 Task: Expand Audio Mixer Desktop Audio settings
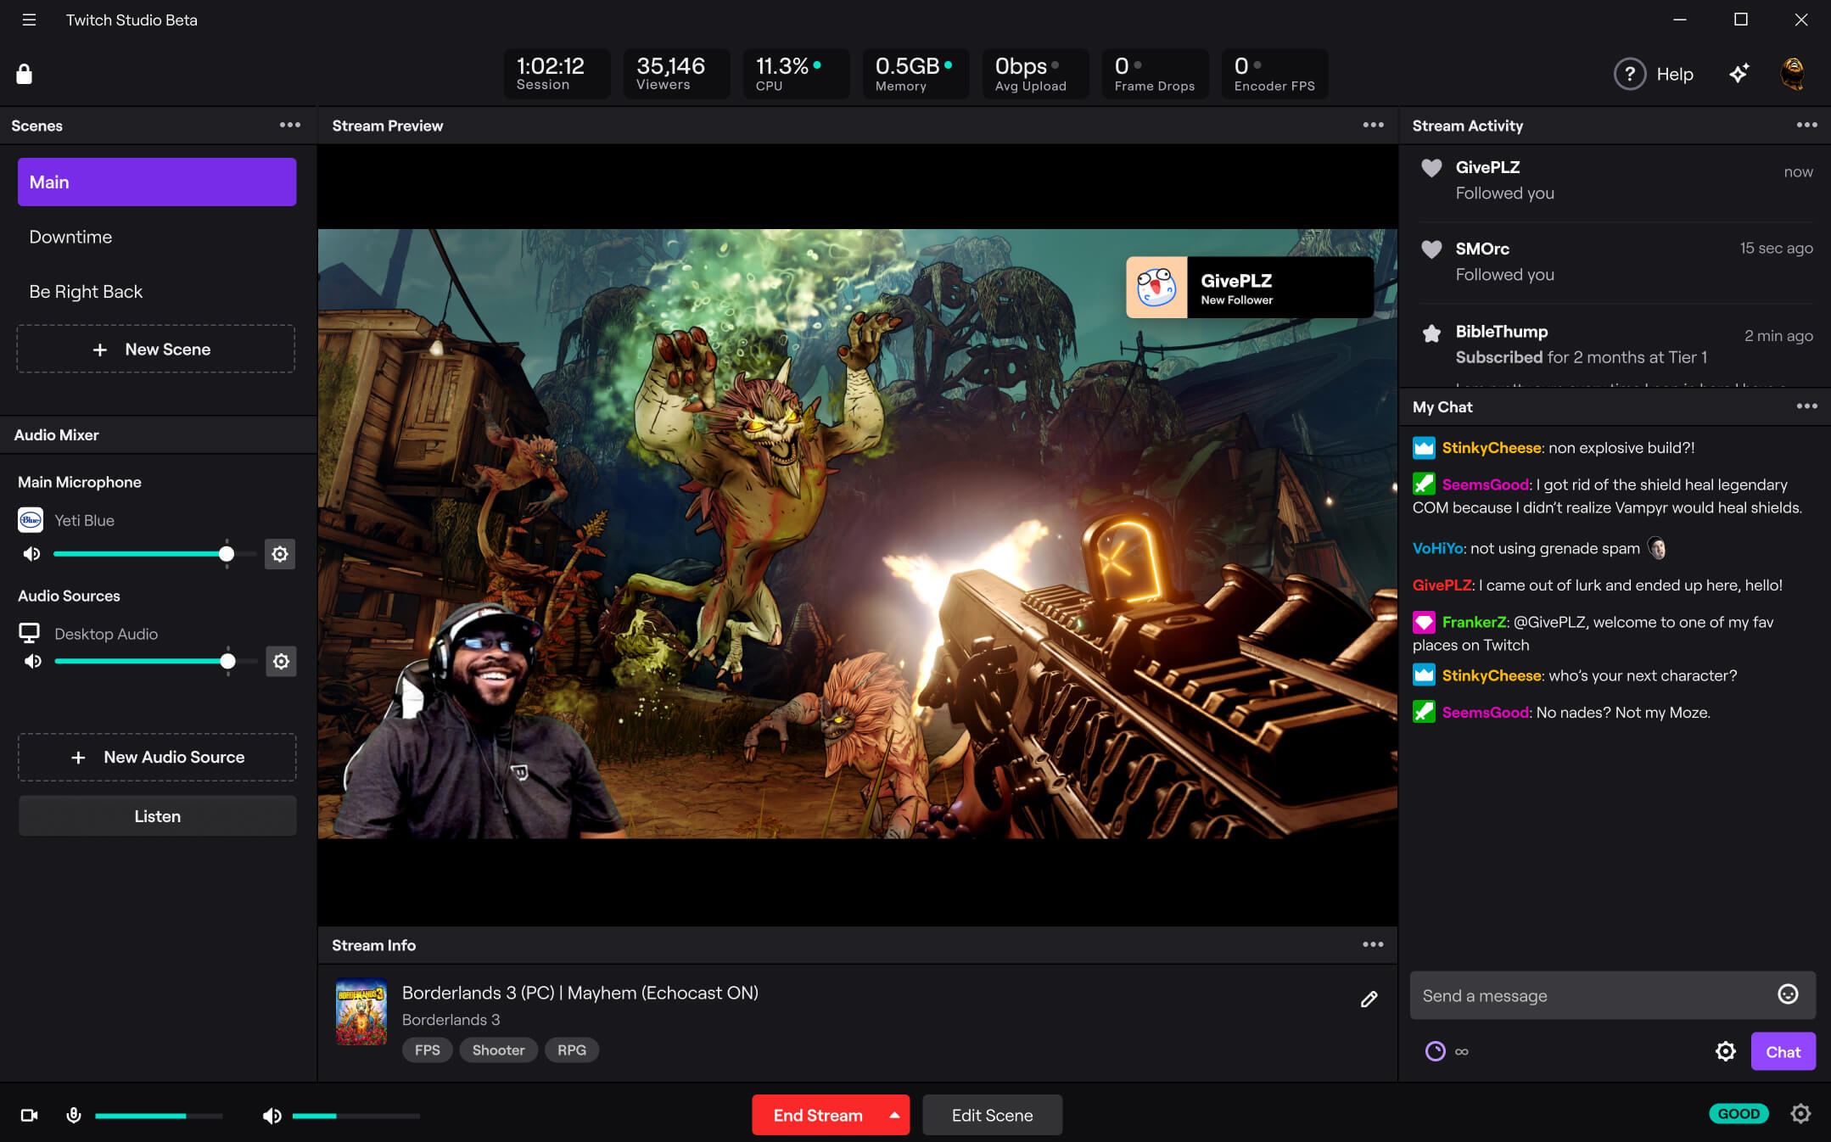point(280,662)
